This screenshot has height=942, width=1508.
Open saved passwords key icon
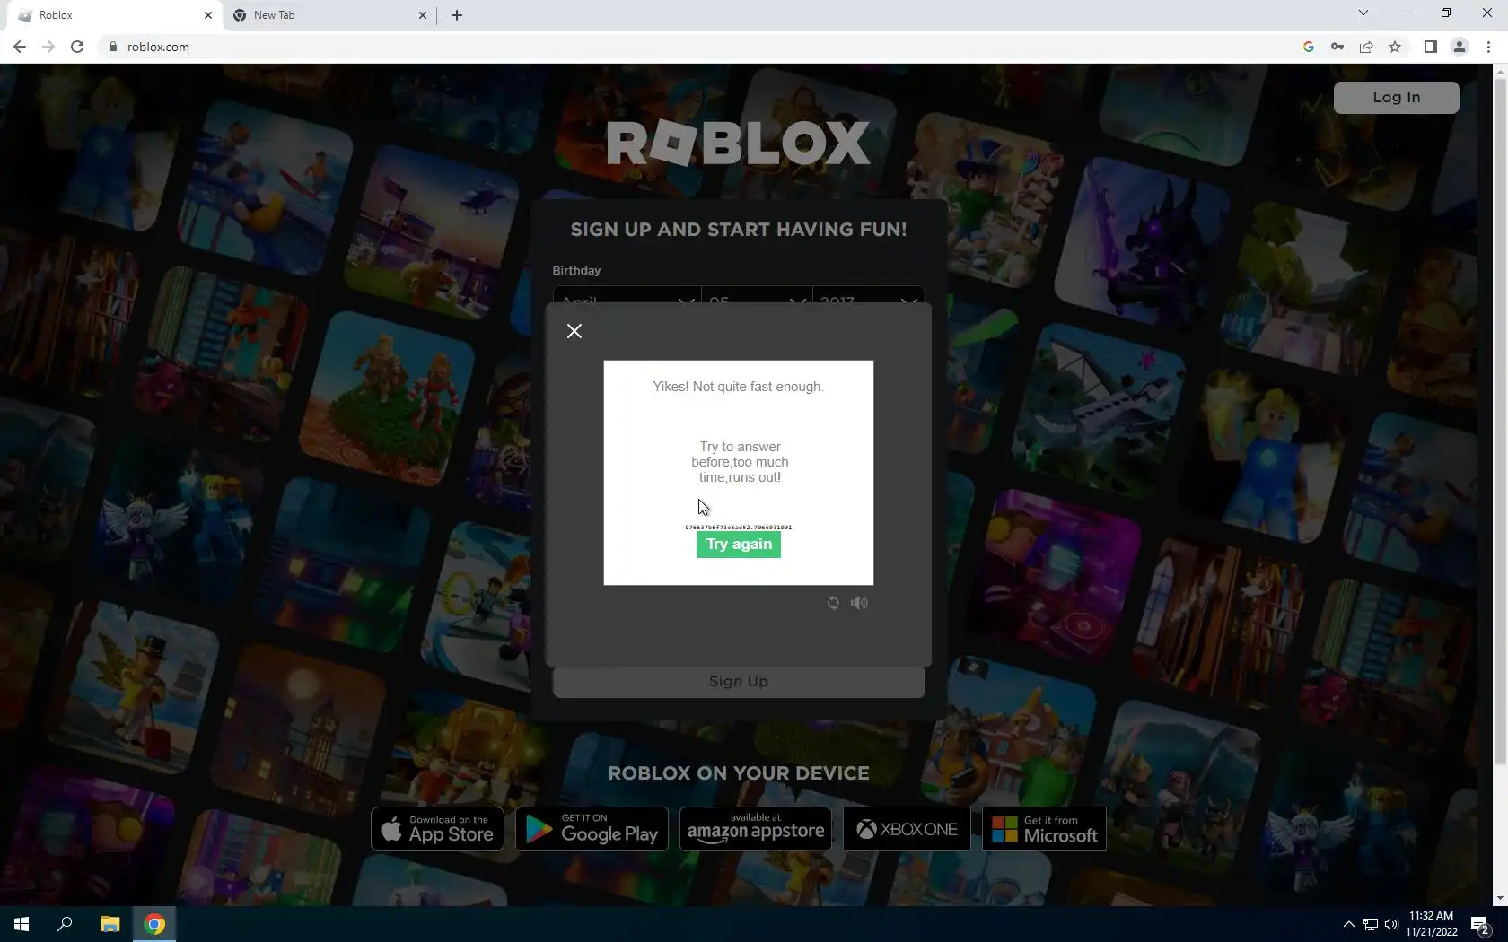[x=1337, y=47]
